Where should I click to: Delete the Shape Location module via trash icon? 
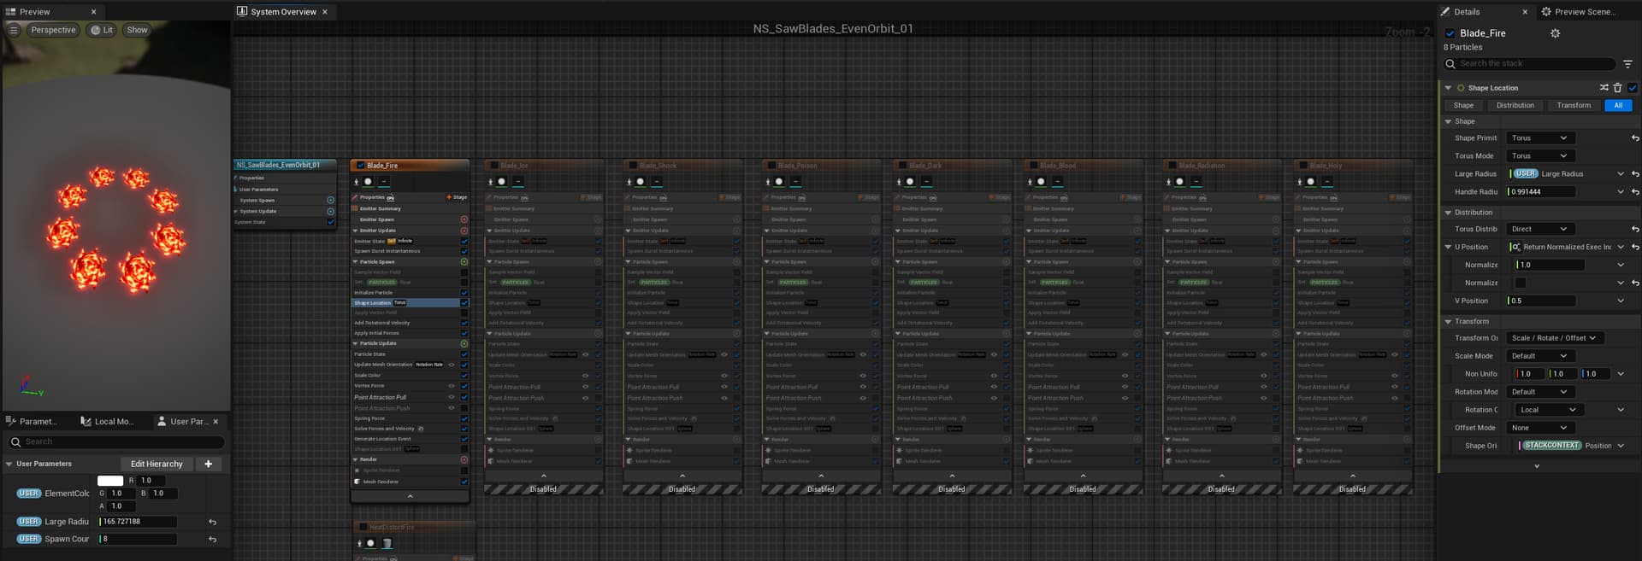pyautogui.click(x=1617, y=88)
